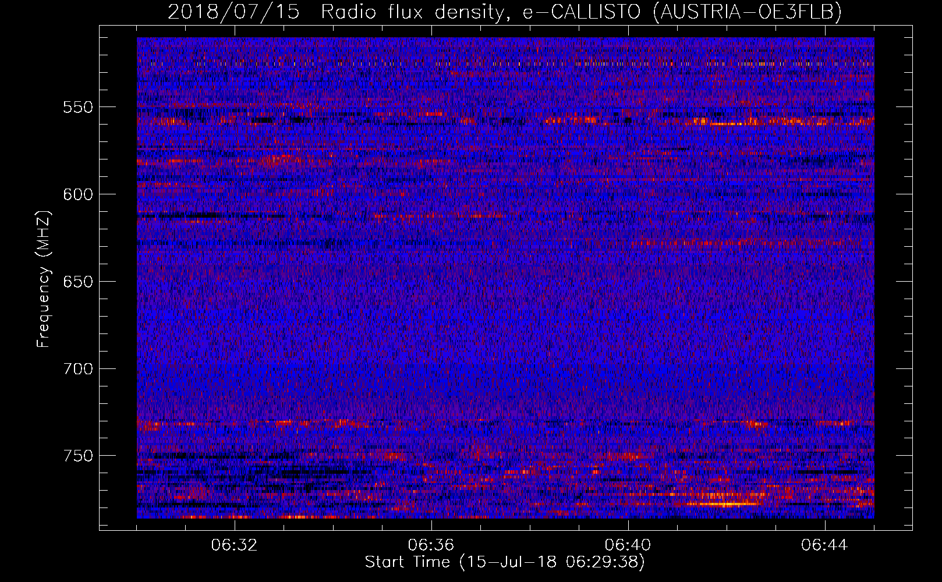Click the Frequency (MHZ) axis label

coord(44,279)
